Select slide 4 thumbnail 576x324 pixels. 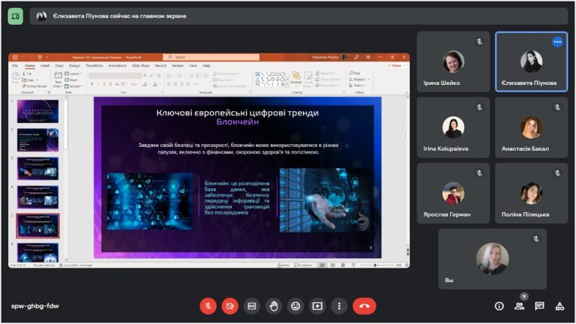[x=37, y=197]
